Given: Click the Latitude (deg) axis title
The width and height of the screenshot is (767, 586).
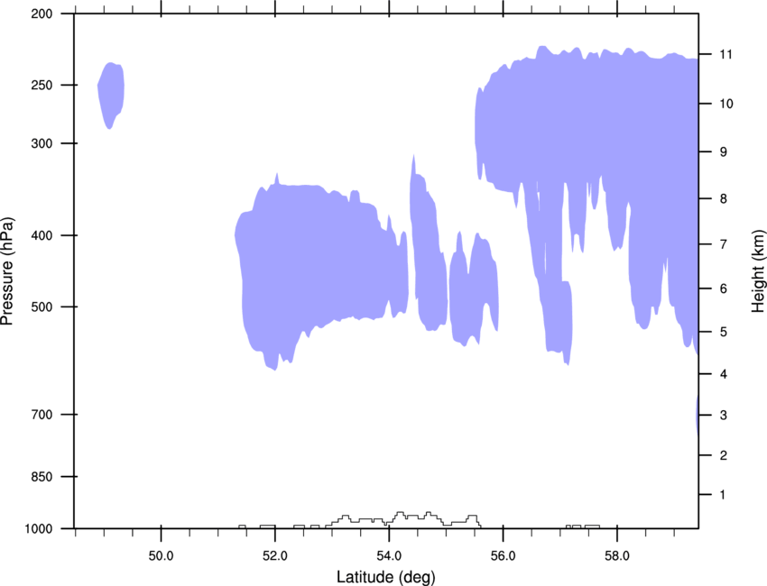Looking at the screenshot, I should click(x=386, y=577).
